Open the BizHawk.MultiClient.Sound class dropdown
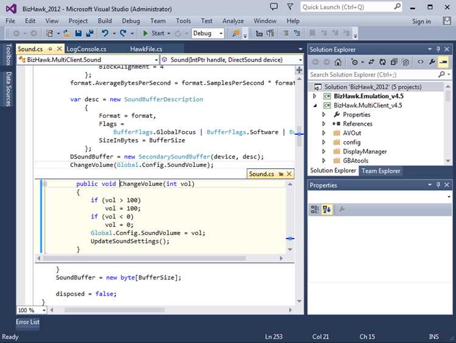 (88, 60)
